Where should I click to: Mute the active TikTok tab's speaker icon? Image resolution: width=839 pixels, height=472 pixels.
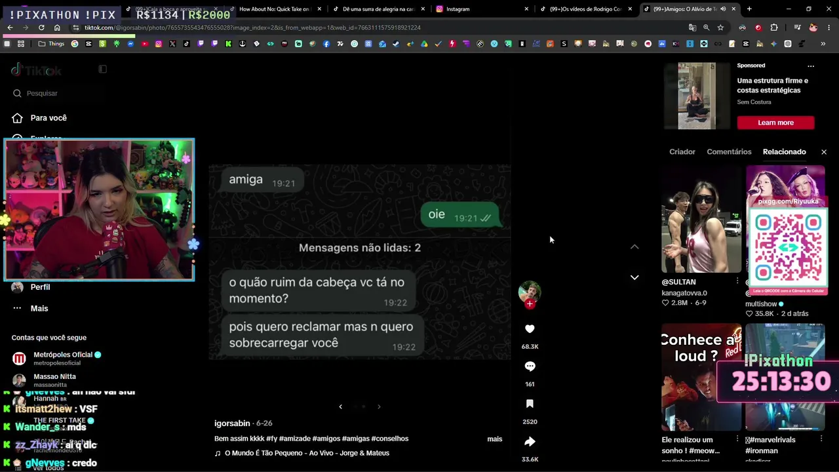point(723,9)
